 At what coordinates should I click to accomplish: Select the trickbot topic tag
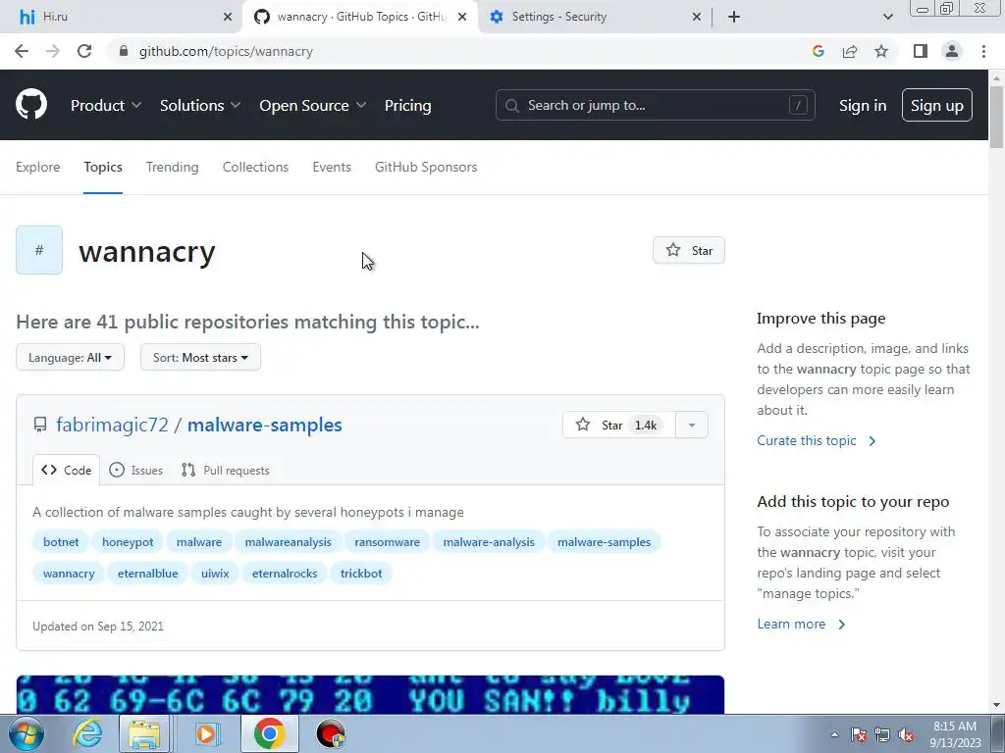pos(361,573)
